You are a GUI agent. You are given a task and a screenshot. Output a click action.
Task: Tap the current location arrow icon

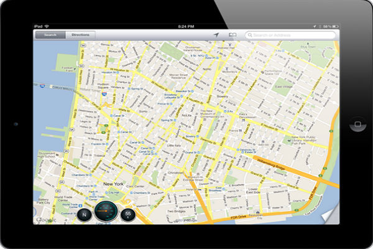(216, 35)
